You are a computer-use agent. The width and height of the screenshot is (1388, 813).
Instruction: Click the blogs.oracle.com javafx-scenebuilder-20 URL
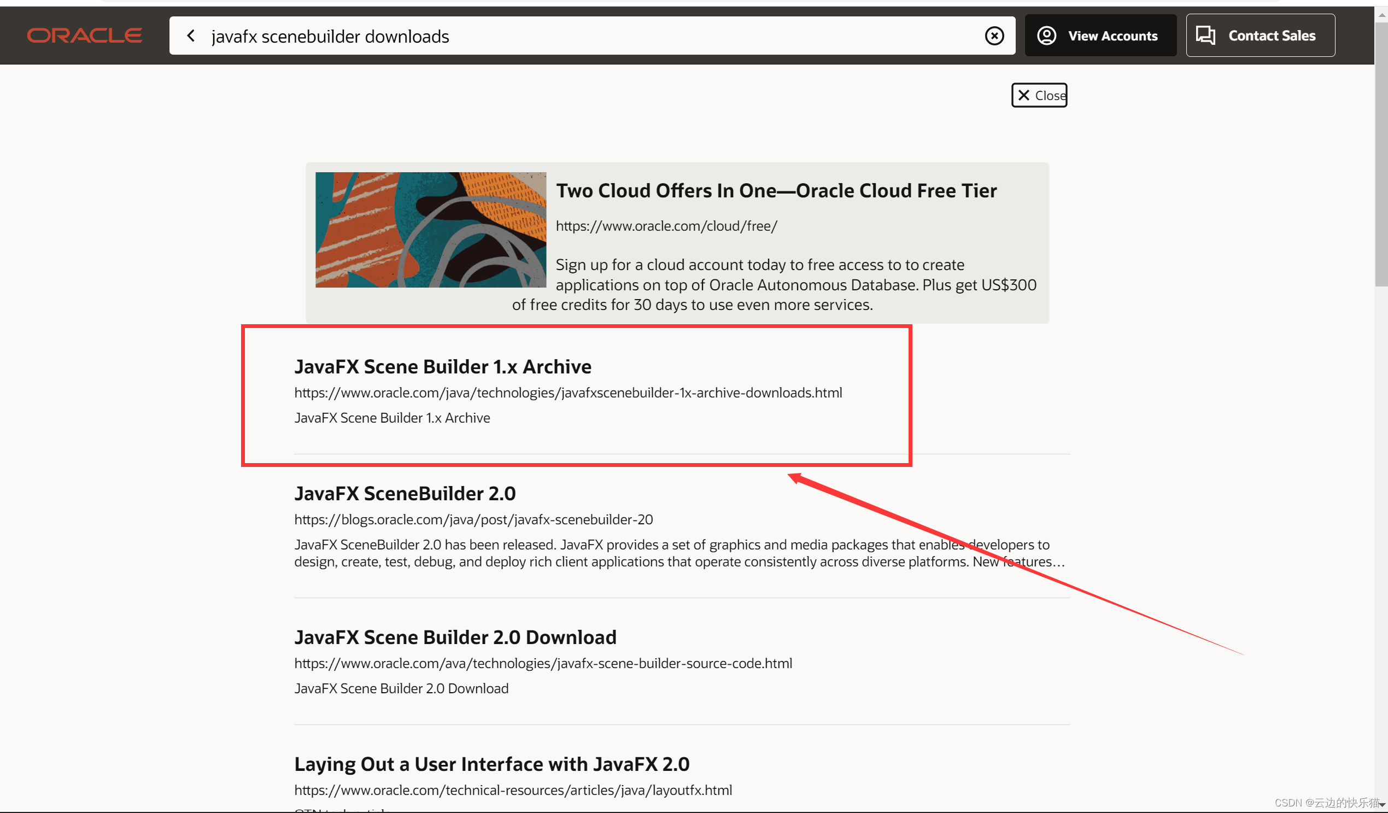coord(473,519)
